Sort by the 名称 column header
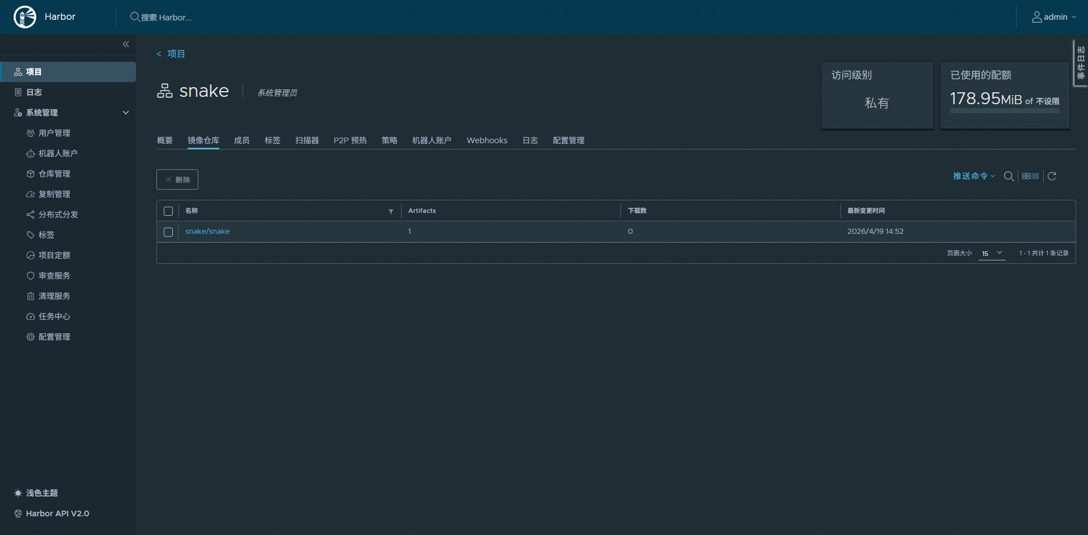 click(192, 211)
